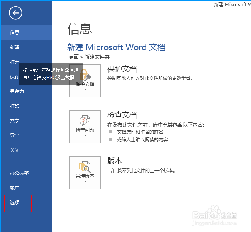Click the 检查文档 section heading

[x=122, y=115]
